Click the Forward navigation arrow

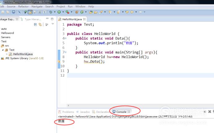point(140,12)
